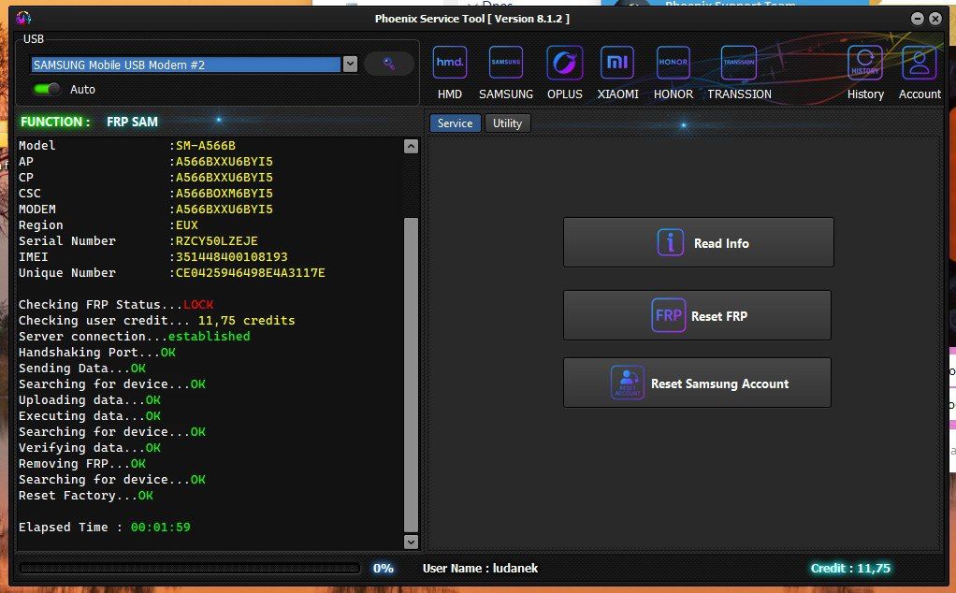Click the SAMSUNG Mobile USB Modem #2 field
This screenshot has width=956, height=593.
185,65
